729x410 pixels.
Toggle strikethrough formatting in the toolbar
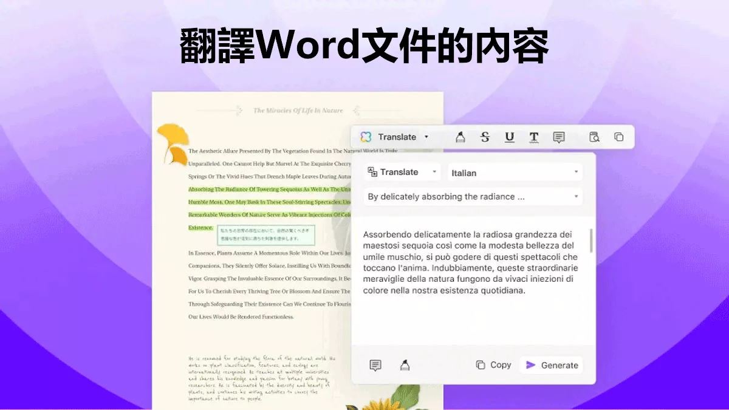[485, 137]
